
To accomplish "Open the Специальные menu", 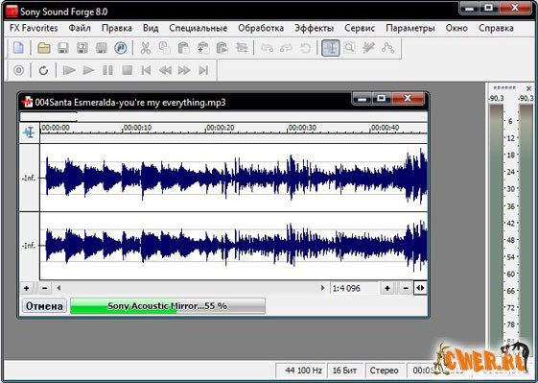I will coord(198,28).
